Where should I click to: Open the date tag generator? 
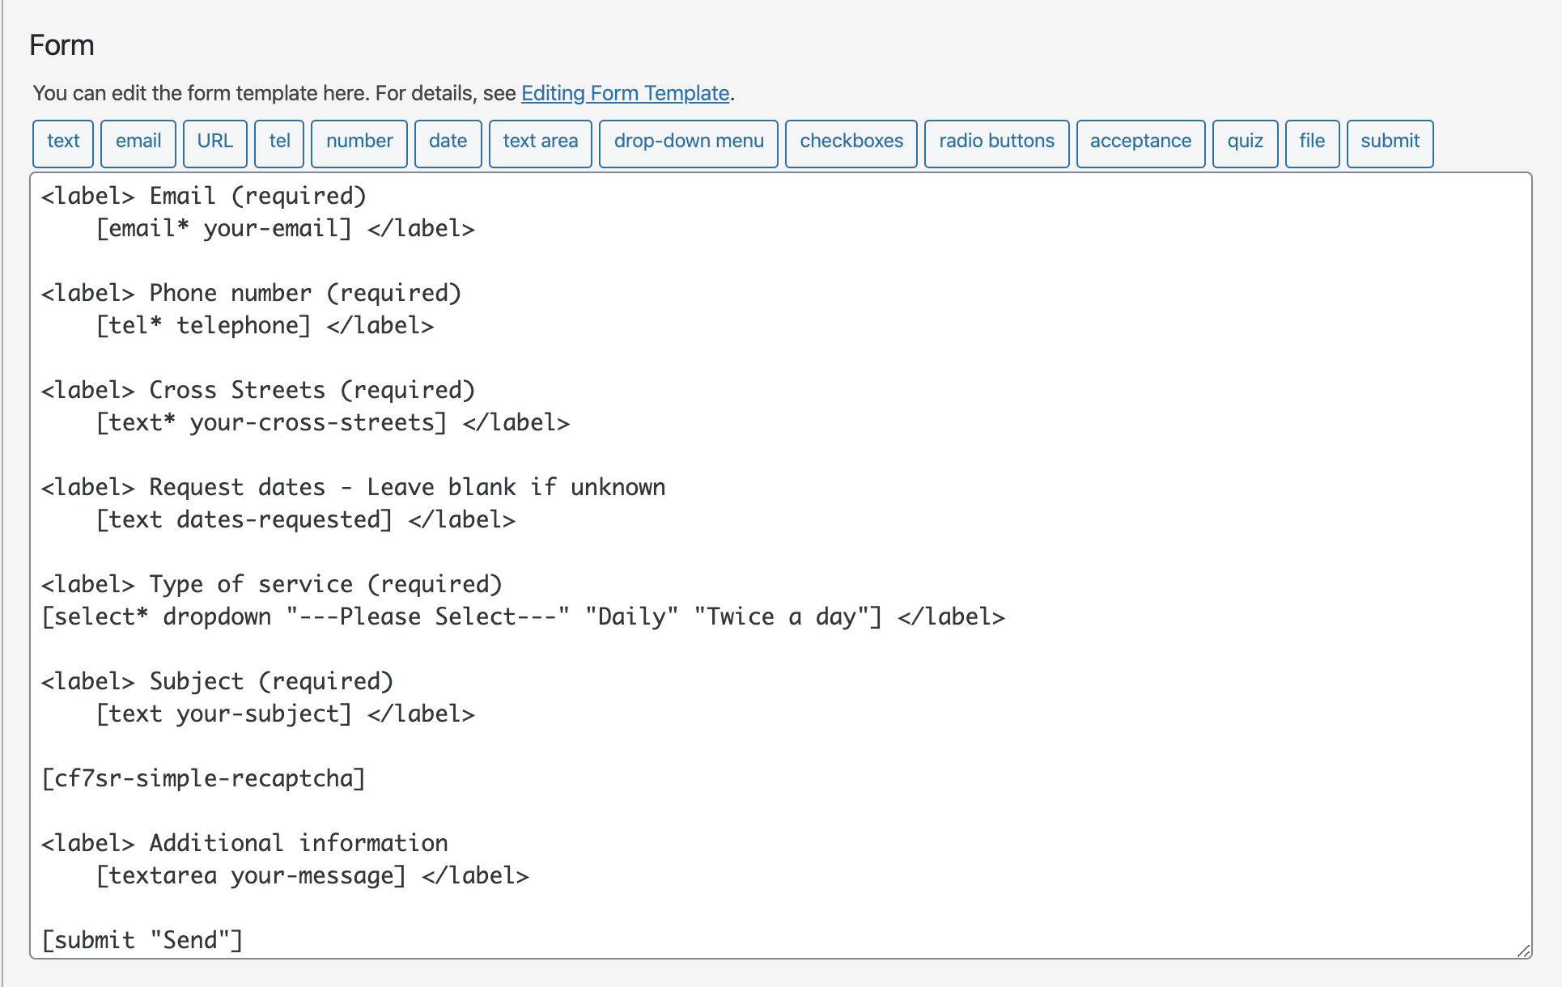[448, 143]
